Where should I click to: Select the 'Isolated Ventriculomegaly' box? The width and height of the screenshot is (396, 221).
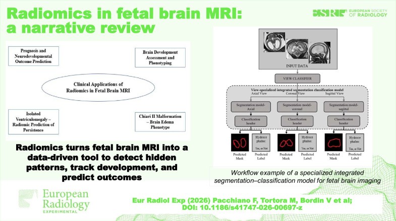click(x=33, y=122)
